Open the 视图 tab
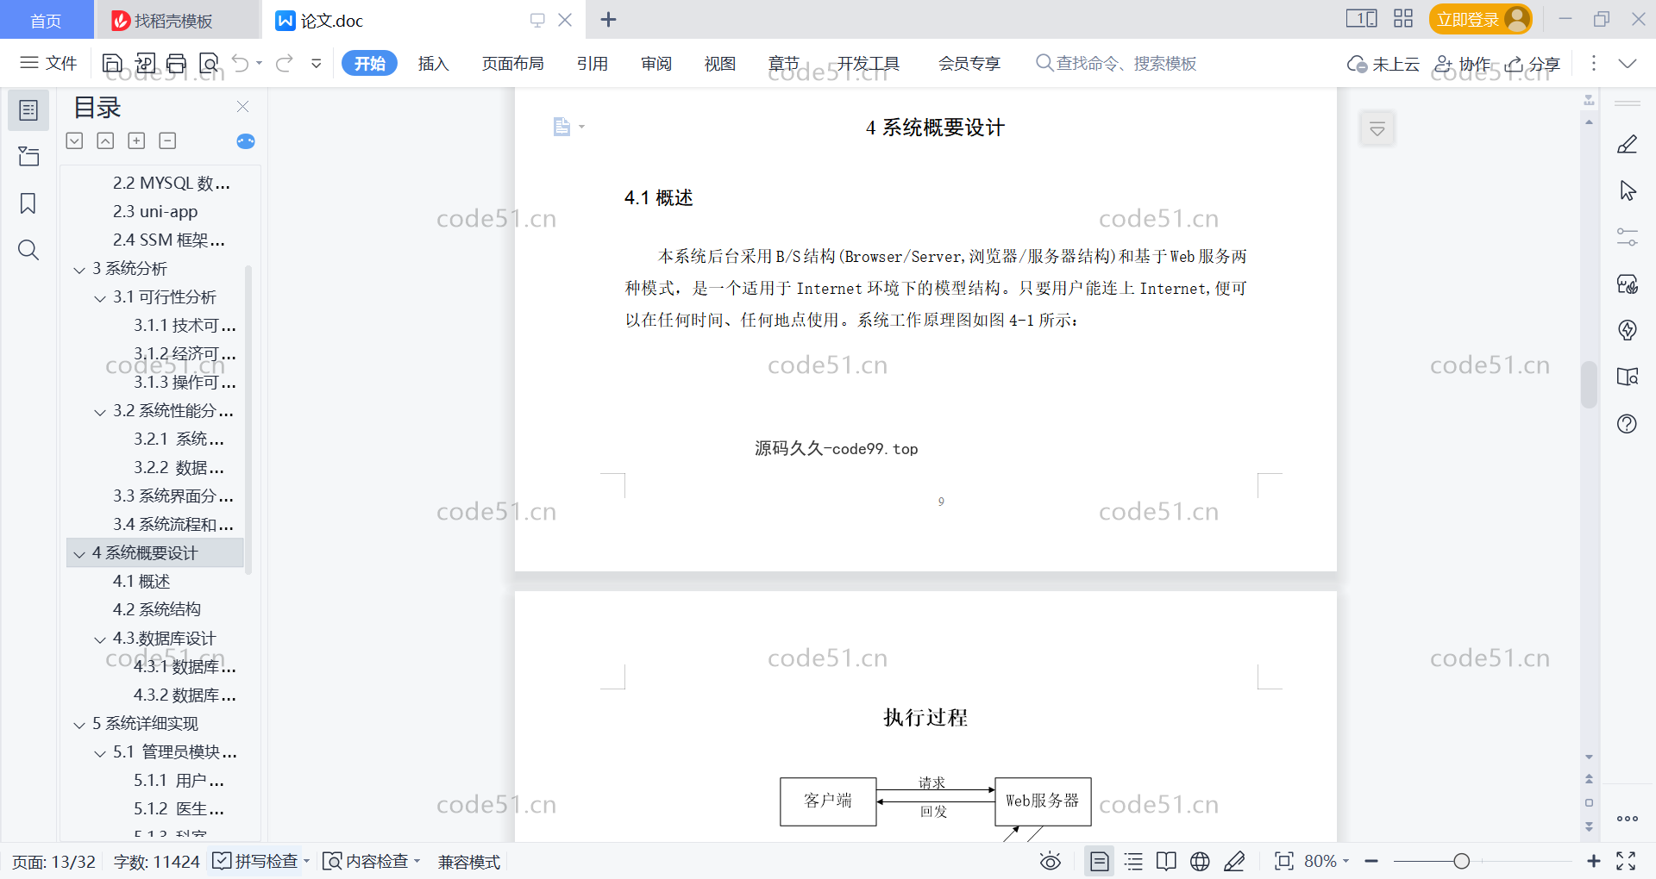The width and height of the screenshot is (1656, 879). 720,63
